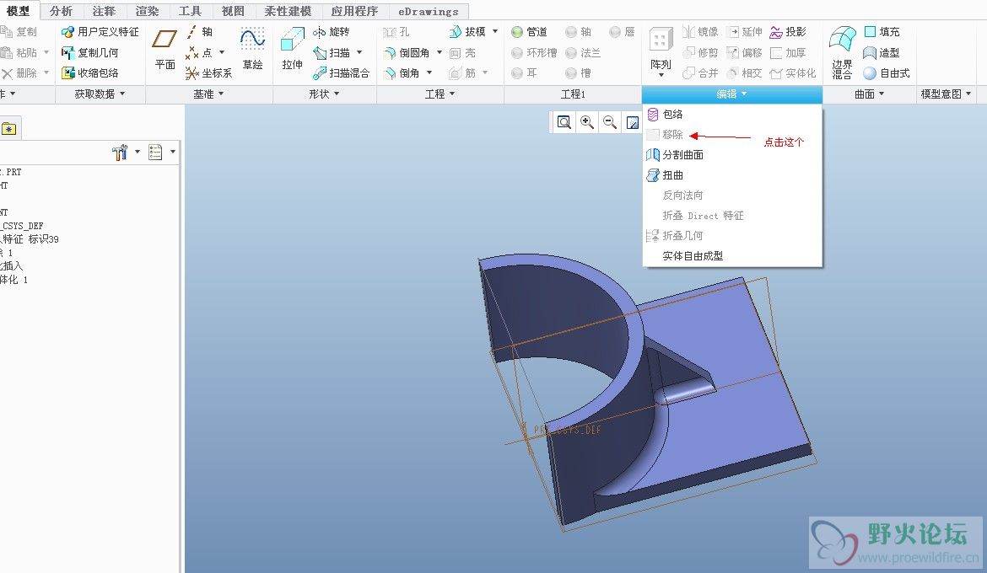Click the refit view magnifier icon
Image resolution: width=987 pixels, height=573 pixels.
[x=564, y=122]
